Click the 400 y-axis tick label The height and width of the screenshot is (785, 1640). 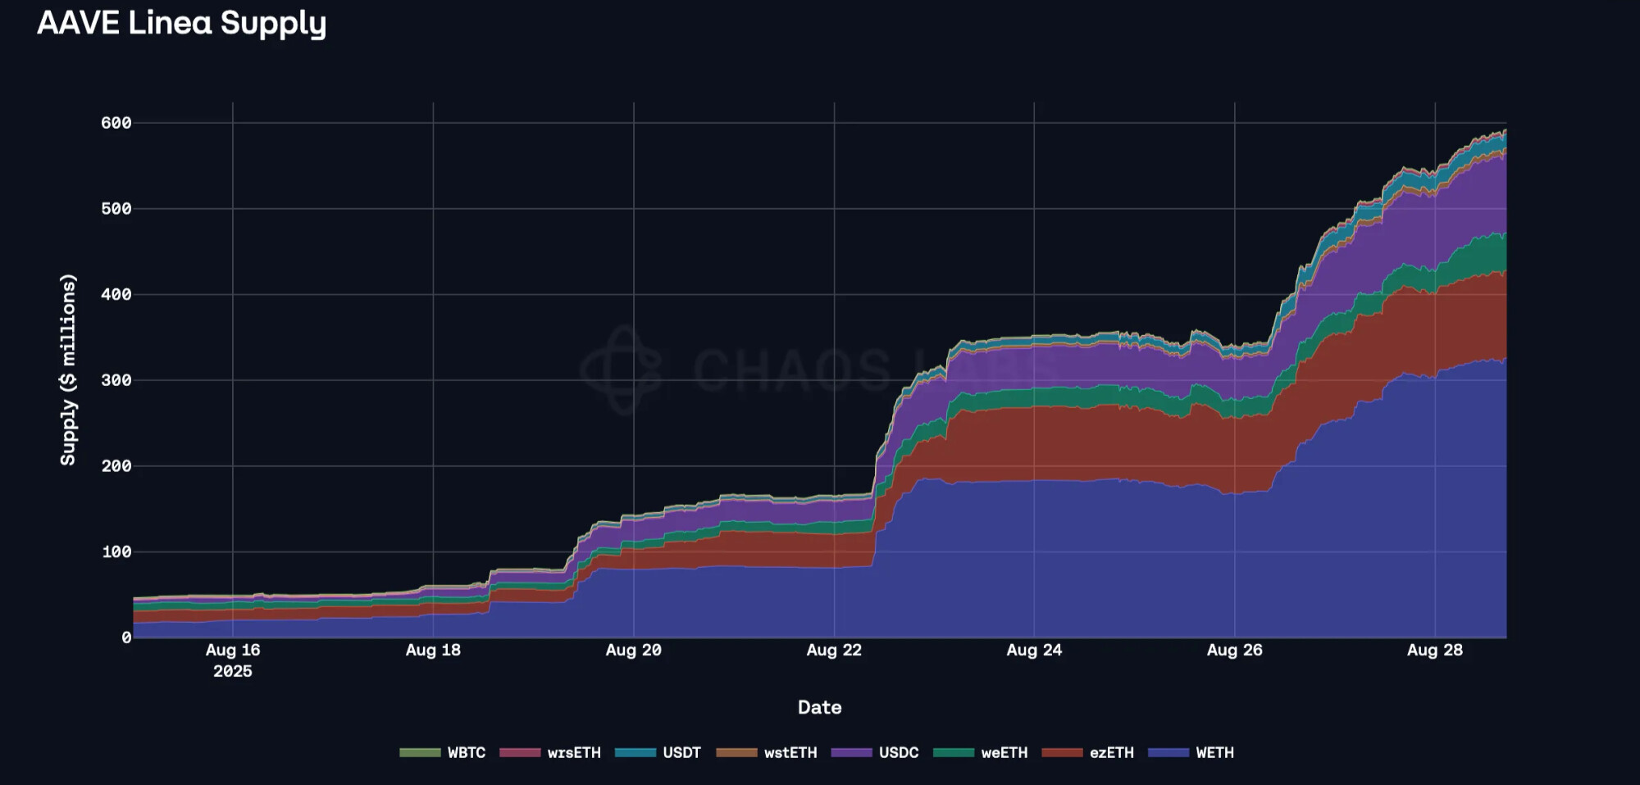coord(116,294)
